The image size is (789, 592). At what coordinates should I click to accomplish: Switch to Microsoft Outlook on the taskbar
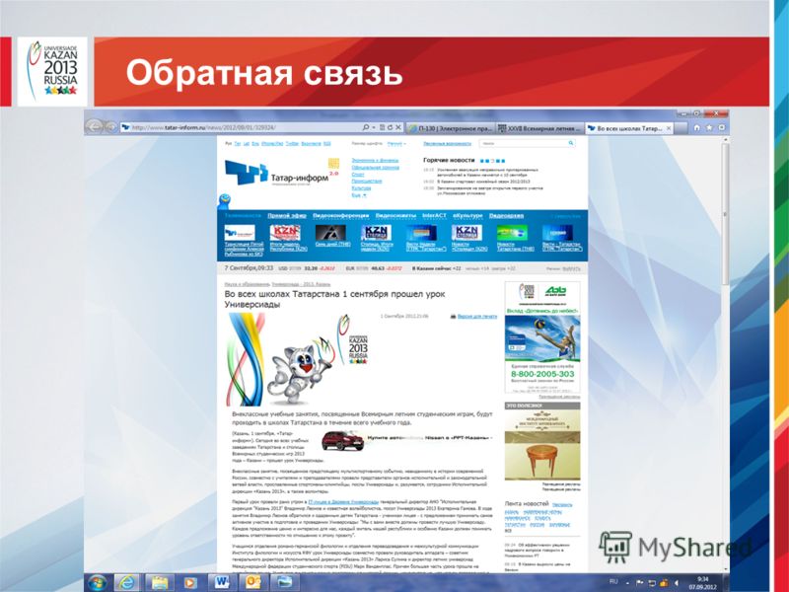252,582
